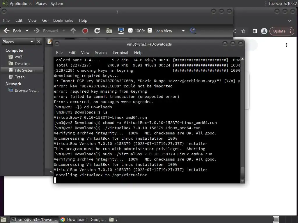Open System menu in top panel

(57, 3)
